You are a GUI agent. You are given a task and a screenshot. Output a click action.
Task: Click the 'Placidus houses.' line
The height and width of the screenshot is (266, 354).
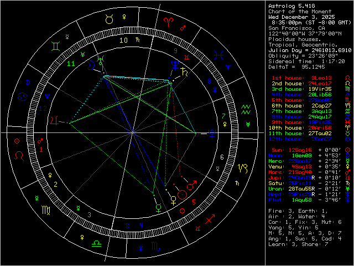coord(295,39)
